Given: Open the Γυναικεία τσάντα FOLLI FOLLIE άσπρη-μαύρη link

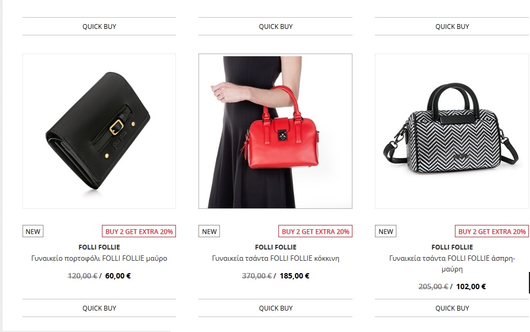Looking at the screenshot, I should (452, 263).
